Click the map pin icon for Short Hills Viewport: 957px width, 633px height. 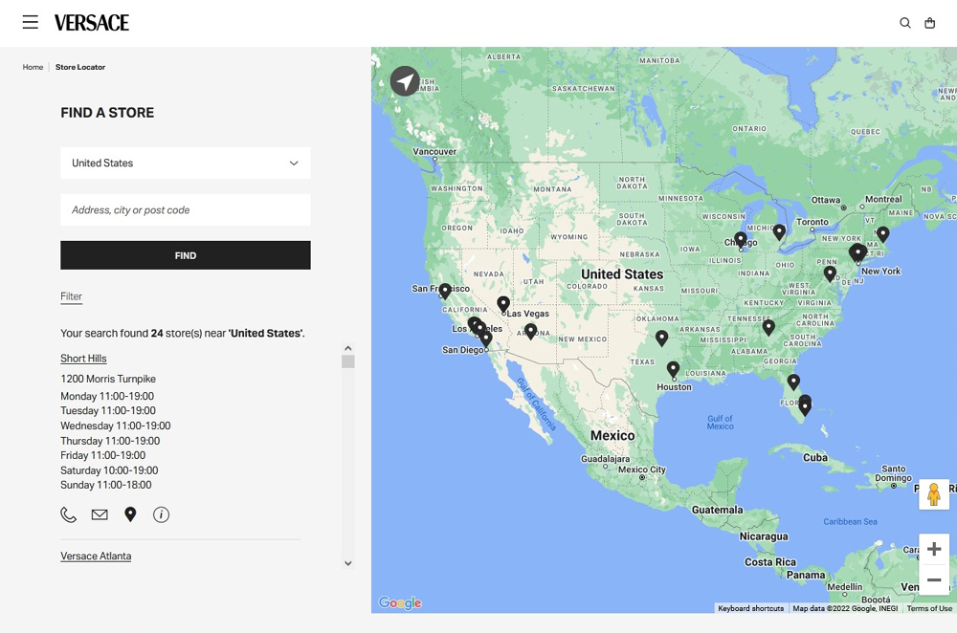click(x=130, y=514)
